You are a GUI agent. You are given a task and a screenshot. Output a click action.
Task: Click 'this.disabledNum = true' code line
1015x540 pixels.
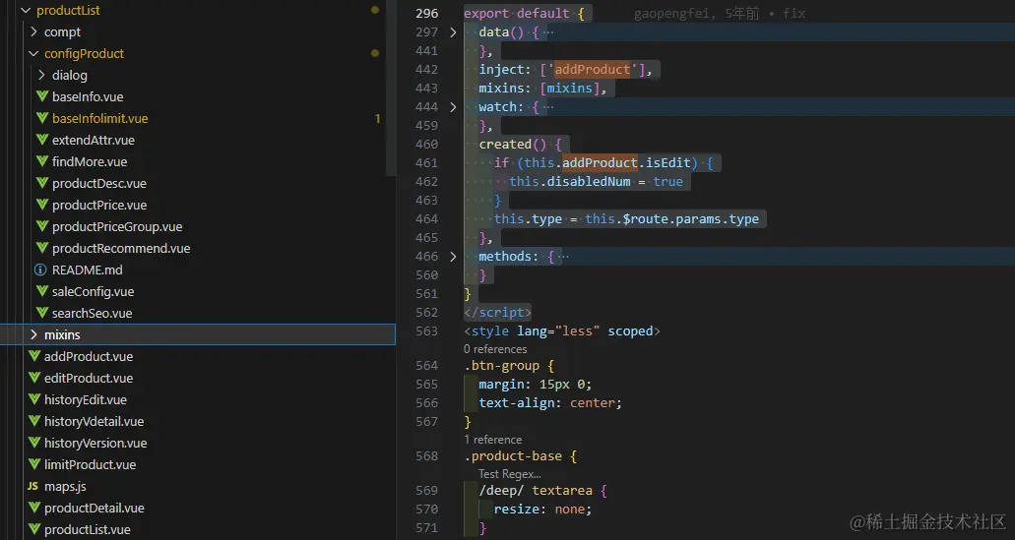coord(596,182)
